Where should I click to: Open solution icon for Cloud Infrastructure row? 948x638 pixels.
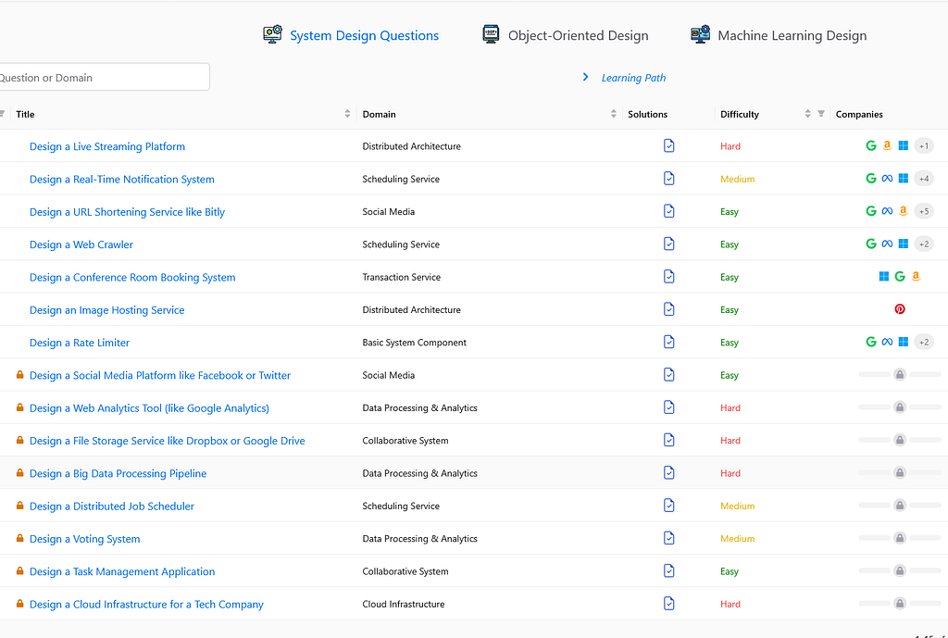click(669, 604)
